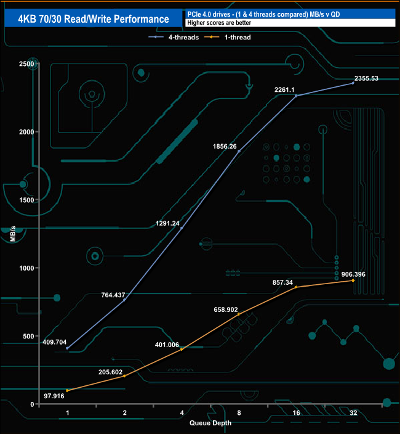Click the Queue Depth axis title
The image size is (400, 434).
coord(210,423)
